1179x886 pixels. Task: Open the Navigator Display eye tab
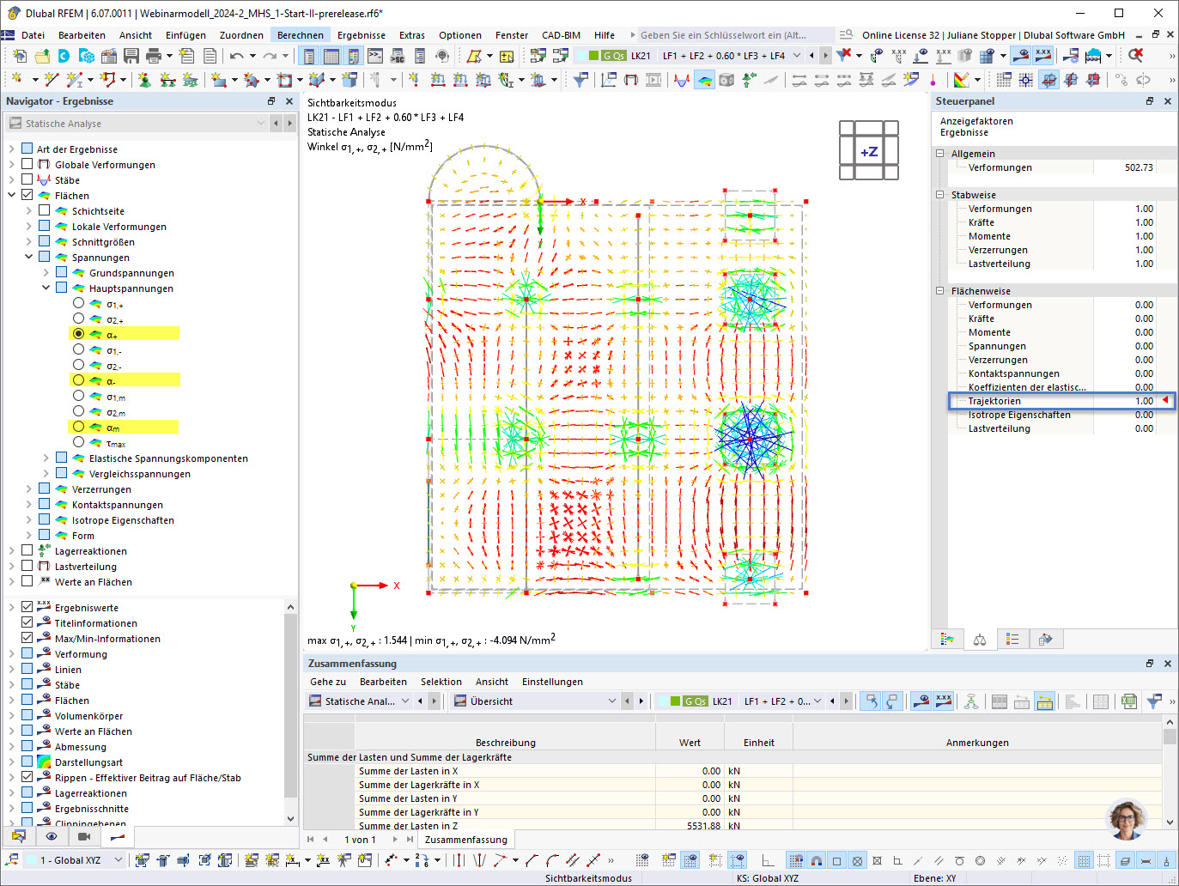[52, 836]
